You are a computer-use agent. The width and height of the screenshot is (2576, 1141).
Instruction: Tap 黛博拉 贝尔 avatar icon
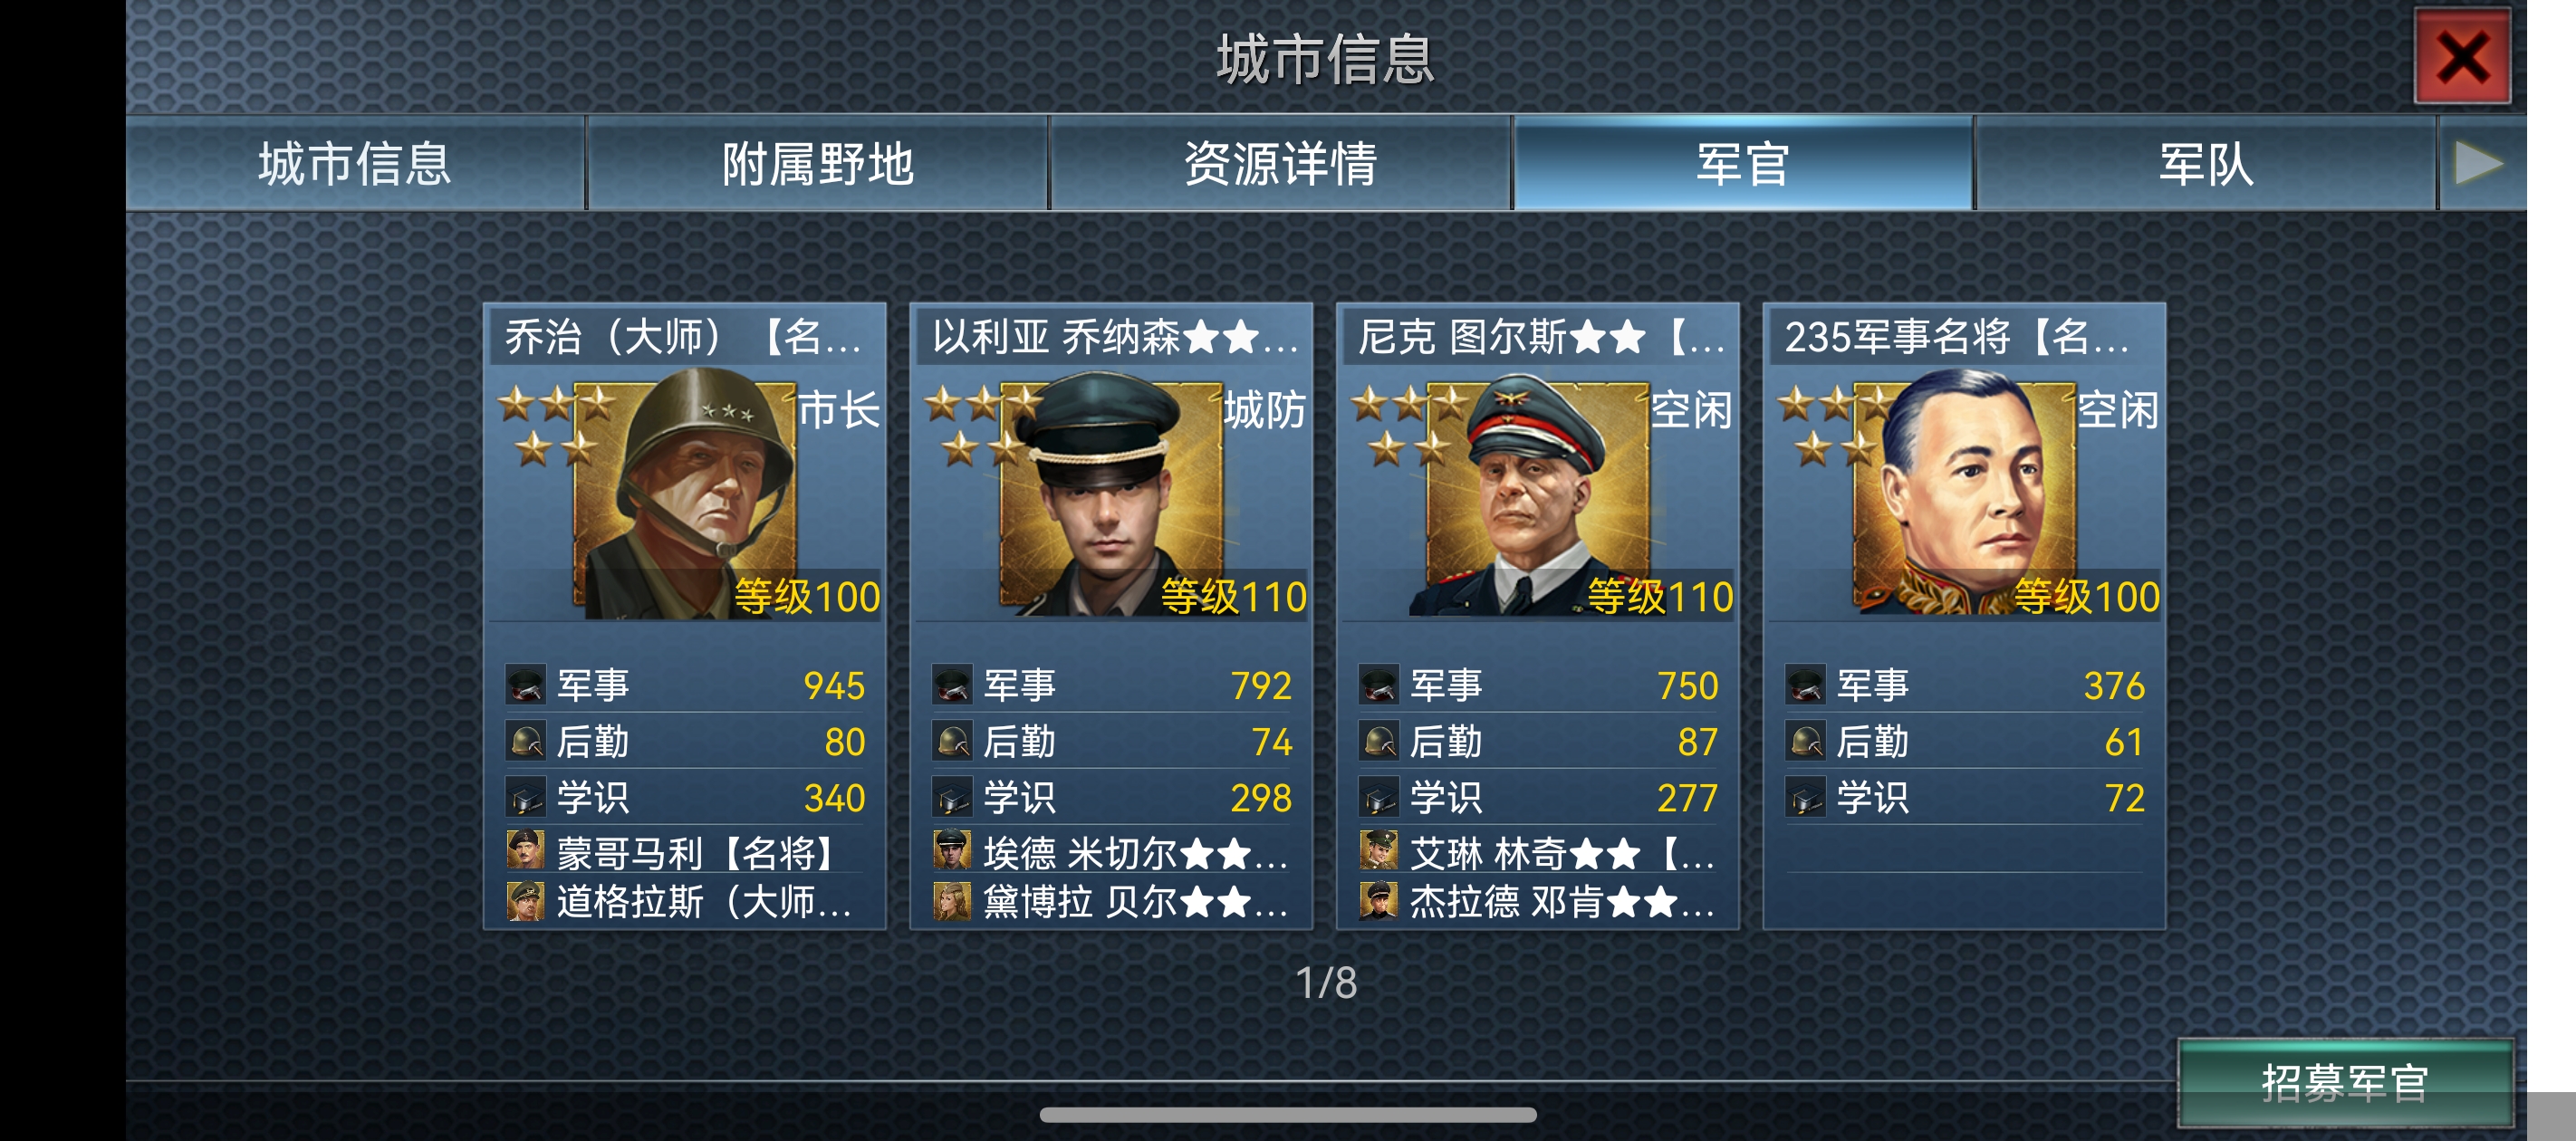pos(952,901)
